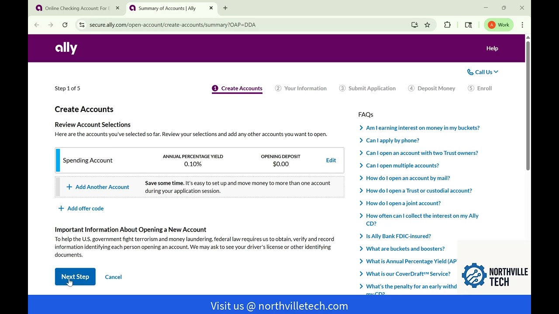Expand FAQ about opening a joint account
The width and height of the screenshot is (559, 314).
[403, 203]
